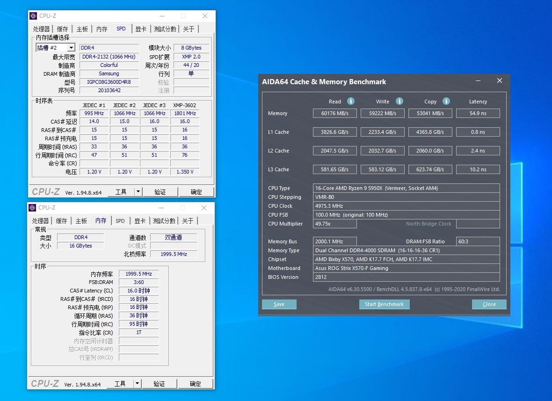
Task: Click part number IGPC08G3600D4R8
Action: [x=109, y=82]
